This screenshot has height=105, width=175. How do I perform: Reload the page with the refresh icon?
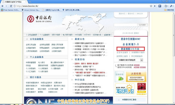click(x=11, y=6)
